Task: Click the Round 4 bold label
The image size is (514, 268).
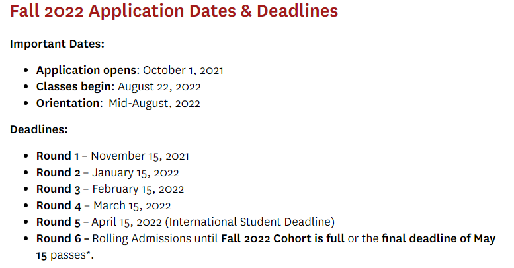Action: tap(59, 205)
